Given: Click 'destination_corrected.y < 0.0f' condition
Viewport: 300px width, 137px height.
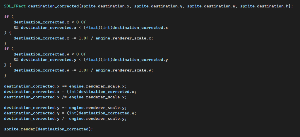Looking at the screenshot, I should point(50,54).
